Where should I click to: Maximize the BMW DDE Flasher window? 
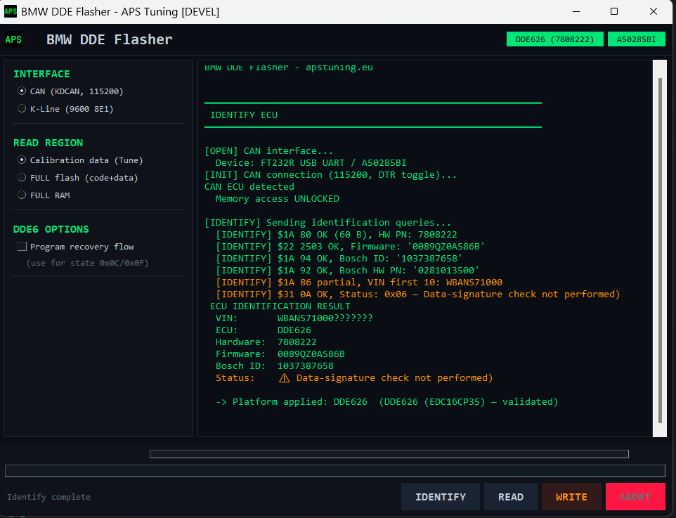coord(614,12)
